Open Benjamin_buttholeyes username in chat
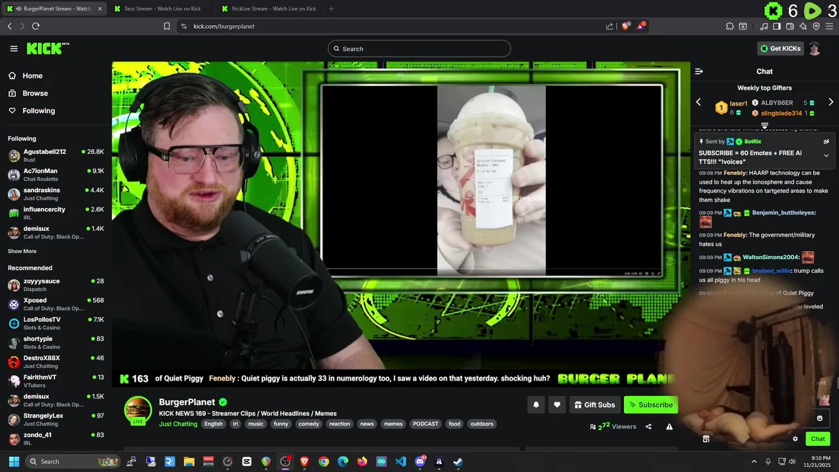 pyautogui.click(x=783, y=213)
